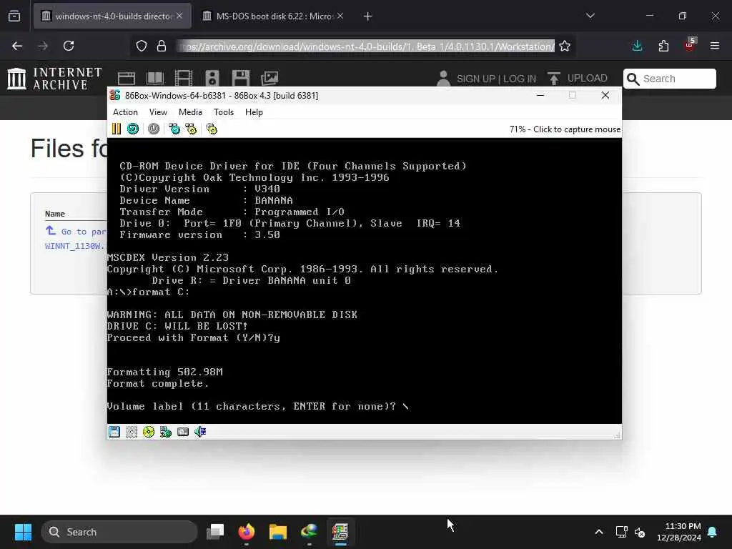Open the taskbar clock showing 11:30 PM

tap(679, 532)
